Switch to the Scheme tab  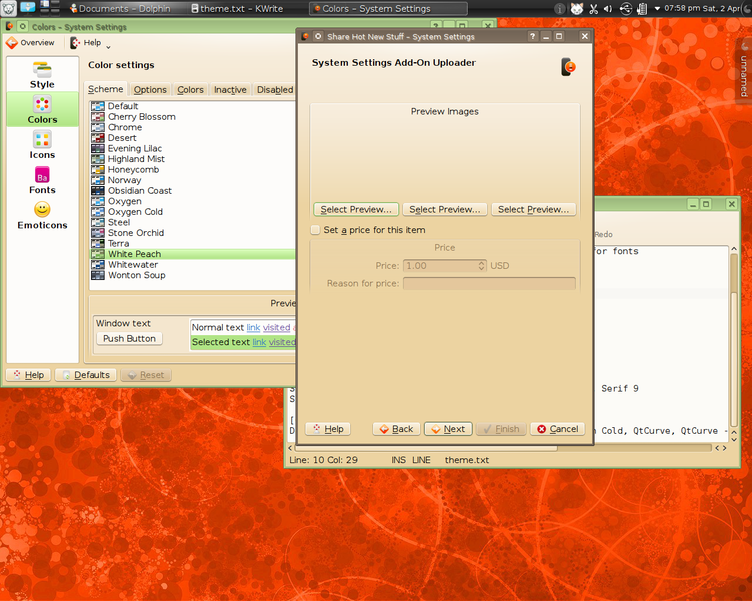point(106,89)
